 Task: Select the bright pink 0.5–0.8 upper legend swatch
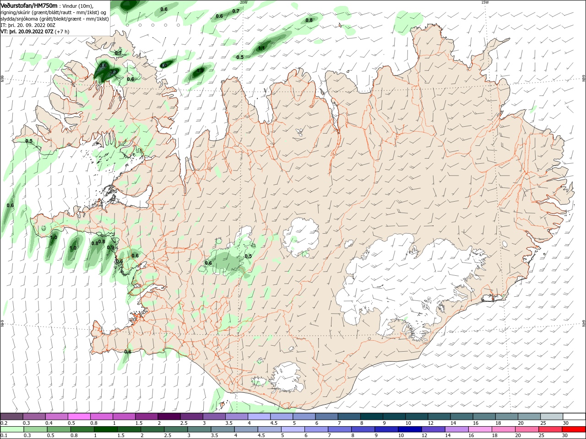(79, 417)
